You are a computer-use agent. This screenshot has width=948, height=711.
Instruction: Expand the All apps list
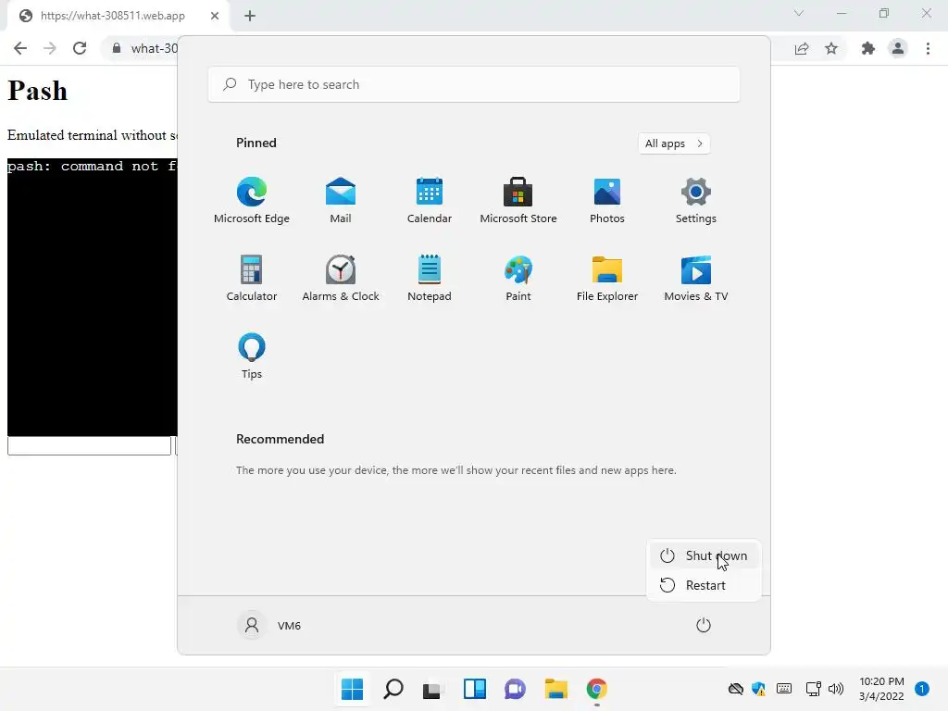(674, 143)
